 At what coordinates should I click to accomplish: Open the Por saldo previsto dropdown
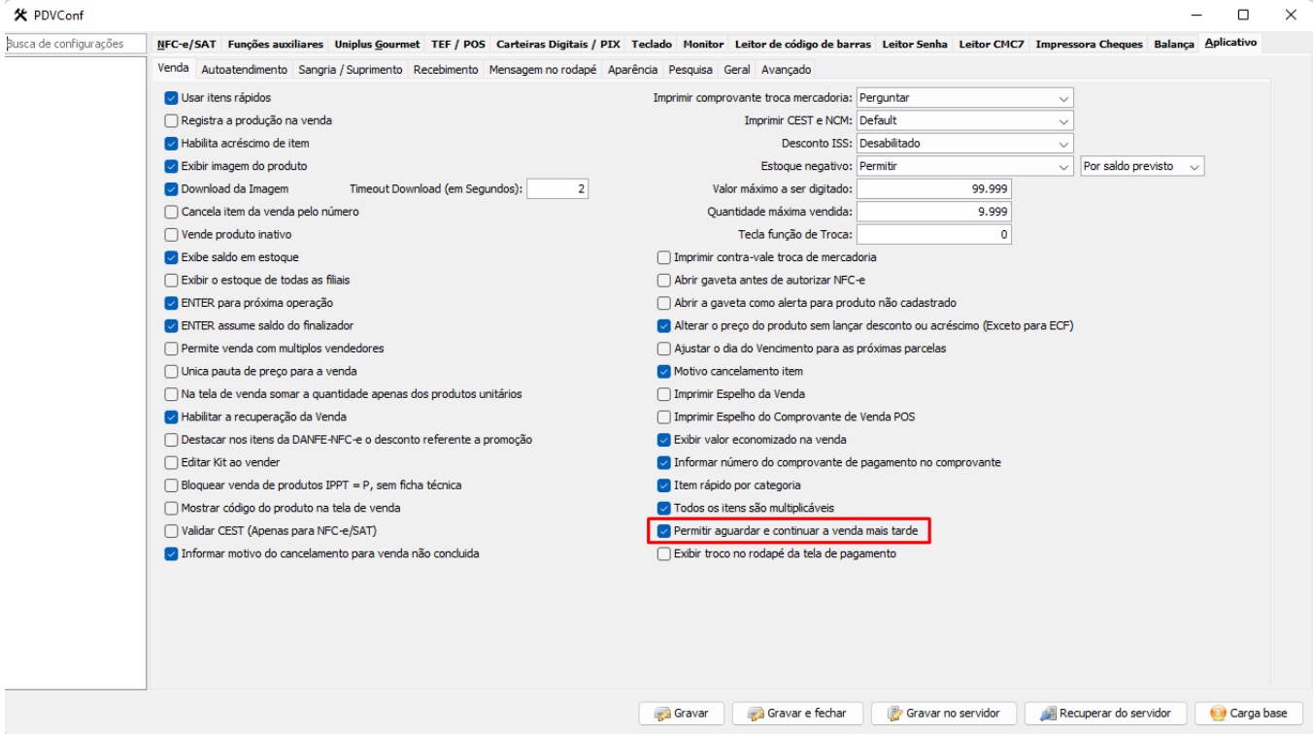click(x=1194, y=167)
